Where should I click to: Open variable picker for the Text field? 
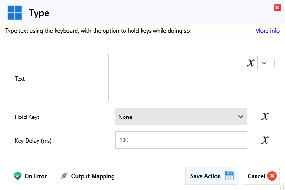coord(251,63)
